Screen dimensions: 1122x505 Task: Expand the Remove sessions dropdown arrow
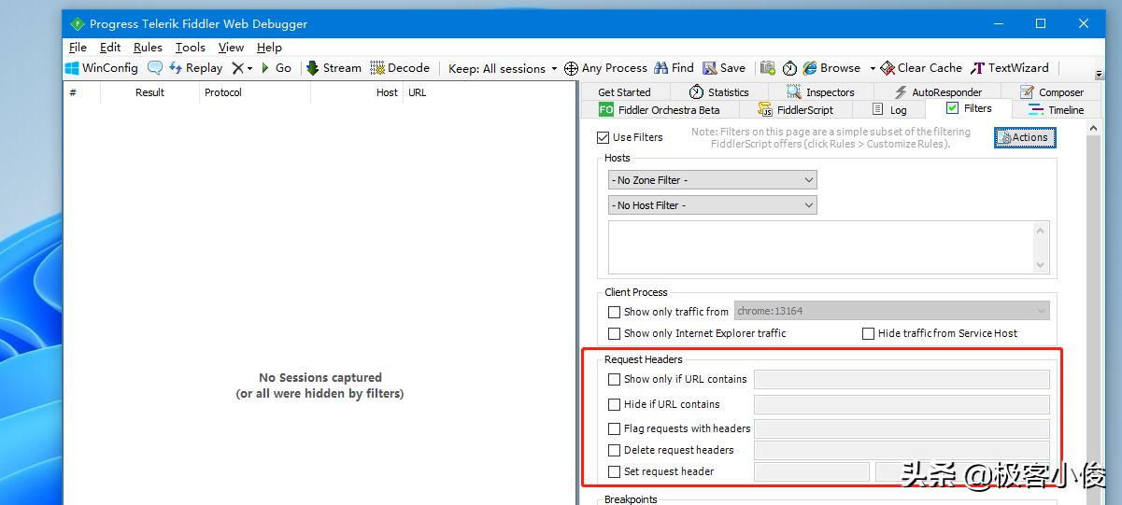[x=250, y=68]
